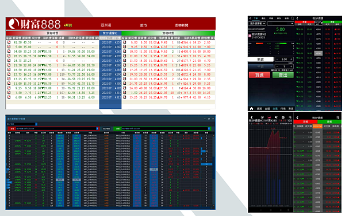This screenshot has width=345, height=216.
Task: Select the 新倉 position toggle
Action: (260, 59)
